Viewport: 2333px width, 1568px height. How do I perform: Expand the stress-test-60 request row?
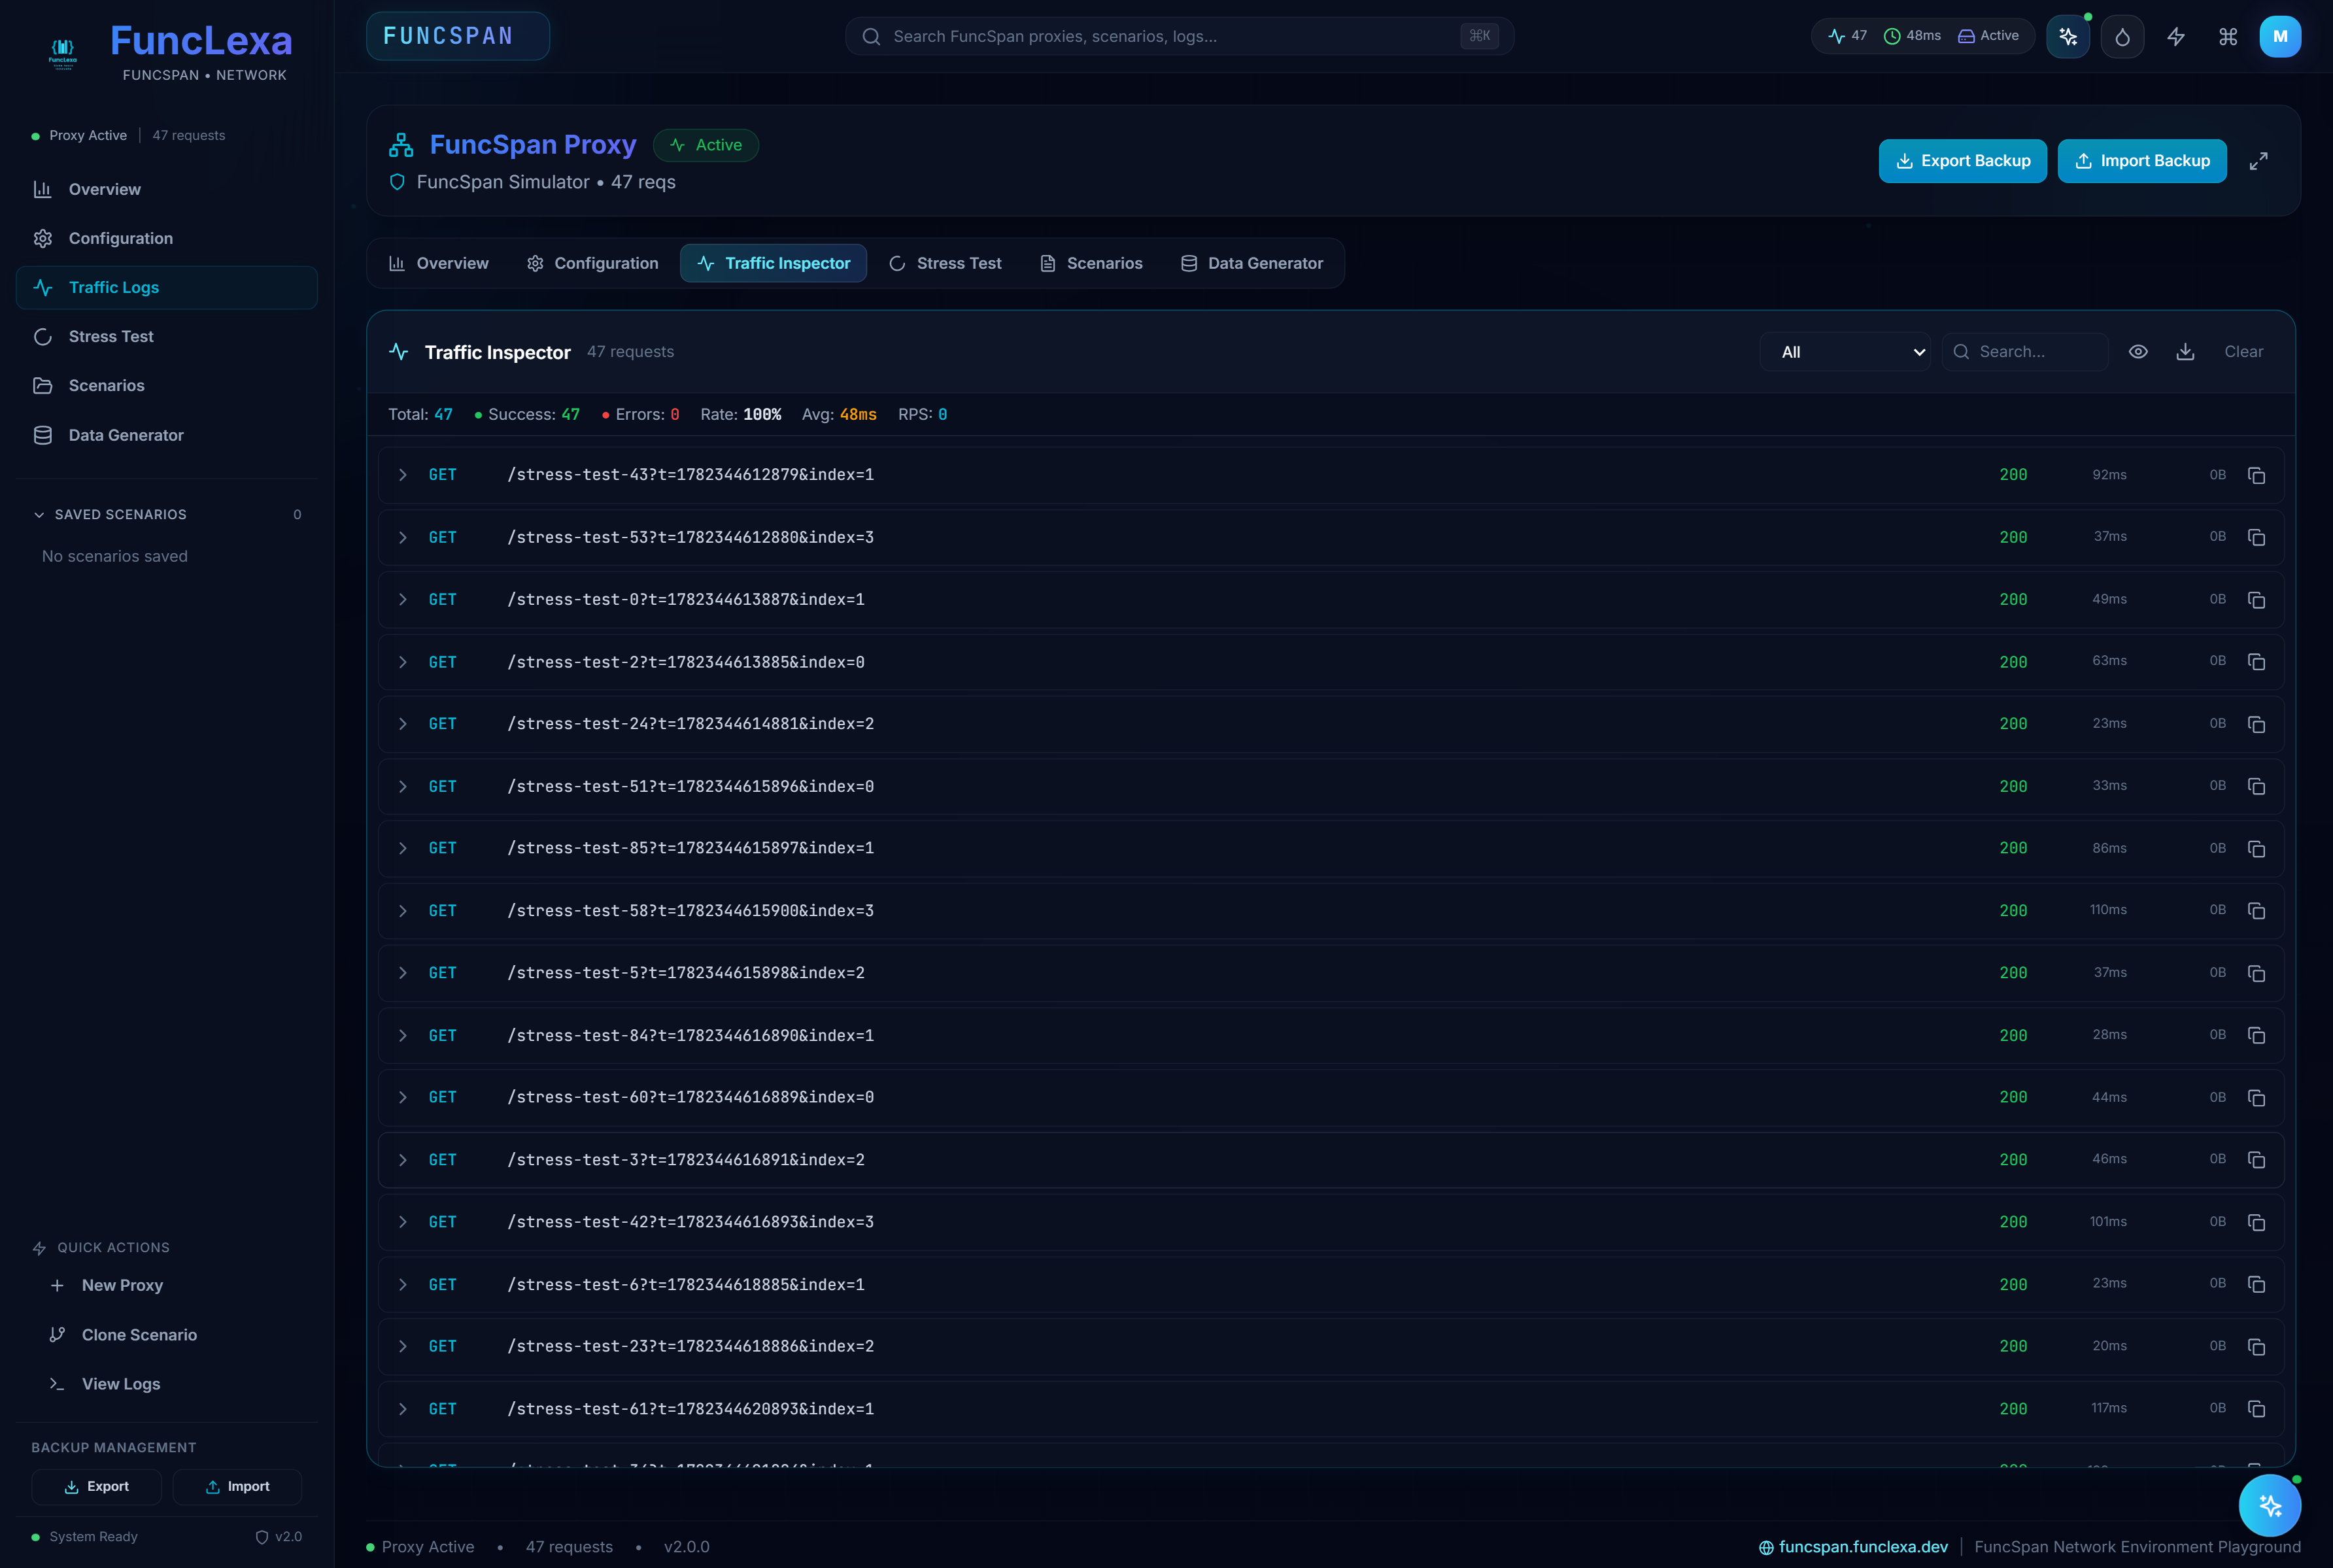pos(402,1098)
